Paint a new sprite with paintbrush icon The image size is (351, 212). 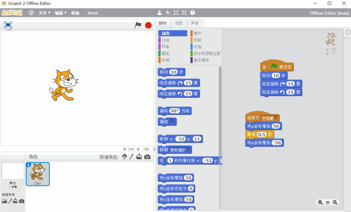pyautogui.click(x=132, y=157)
